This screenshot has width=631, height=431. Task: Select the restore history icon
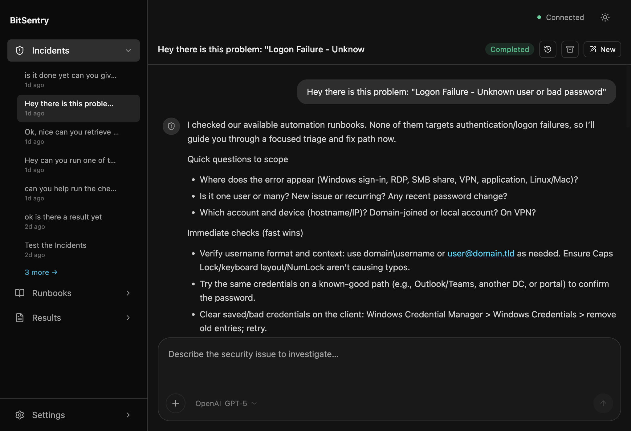coord(548,49)
